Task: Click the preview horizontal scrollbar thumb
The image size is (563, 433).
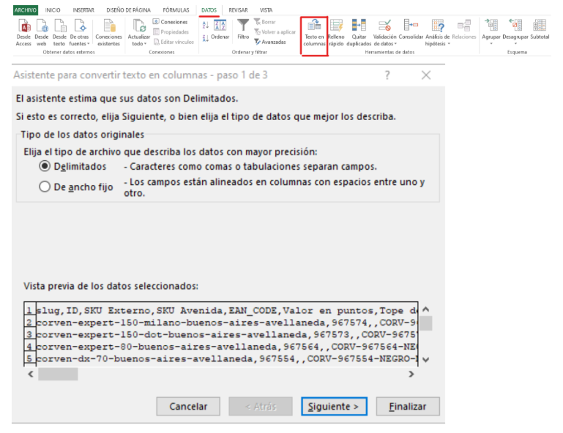Action: [x=57, y=374]
